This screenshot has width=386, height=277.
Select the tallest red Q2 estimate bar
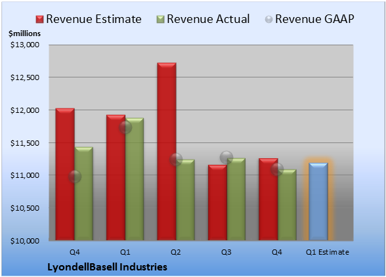tap(167, 152)
